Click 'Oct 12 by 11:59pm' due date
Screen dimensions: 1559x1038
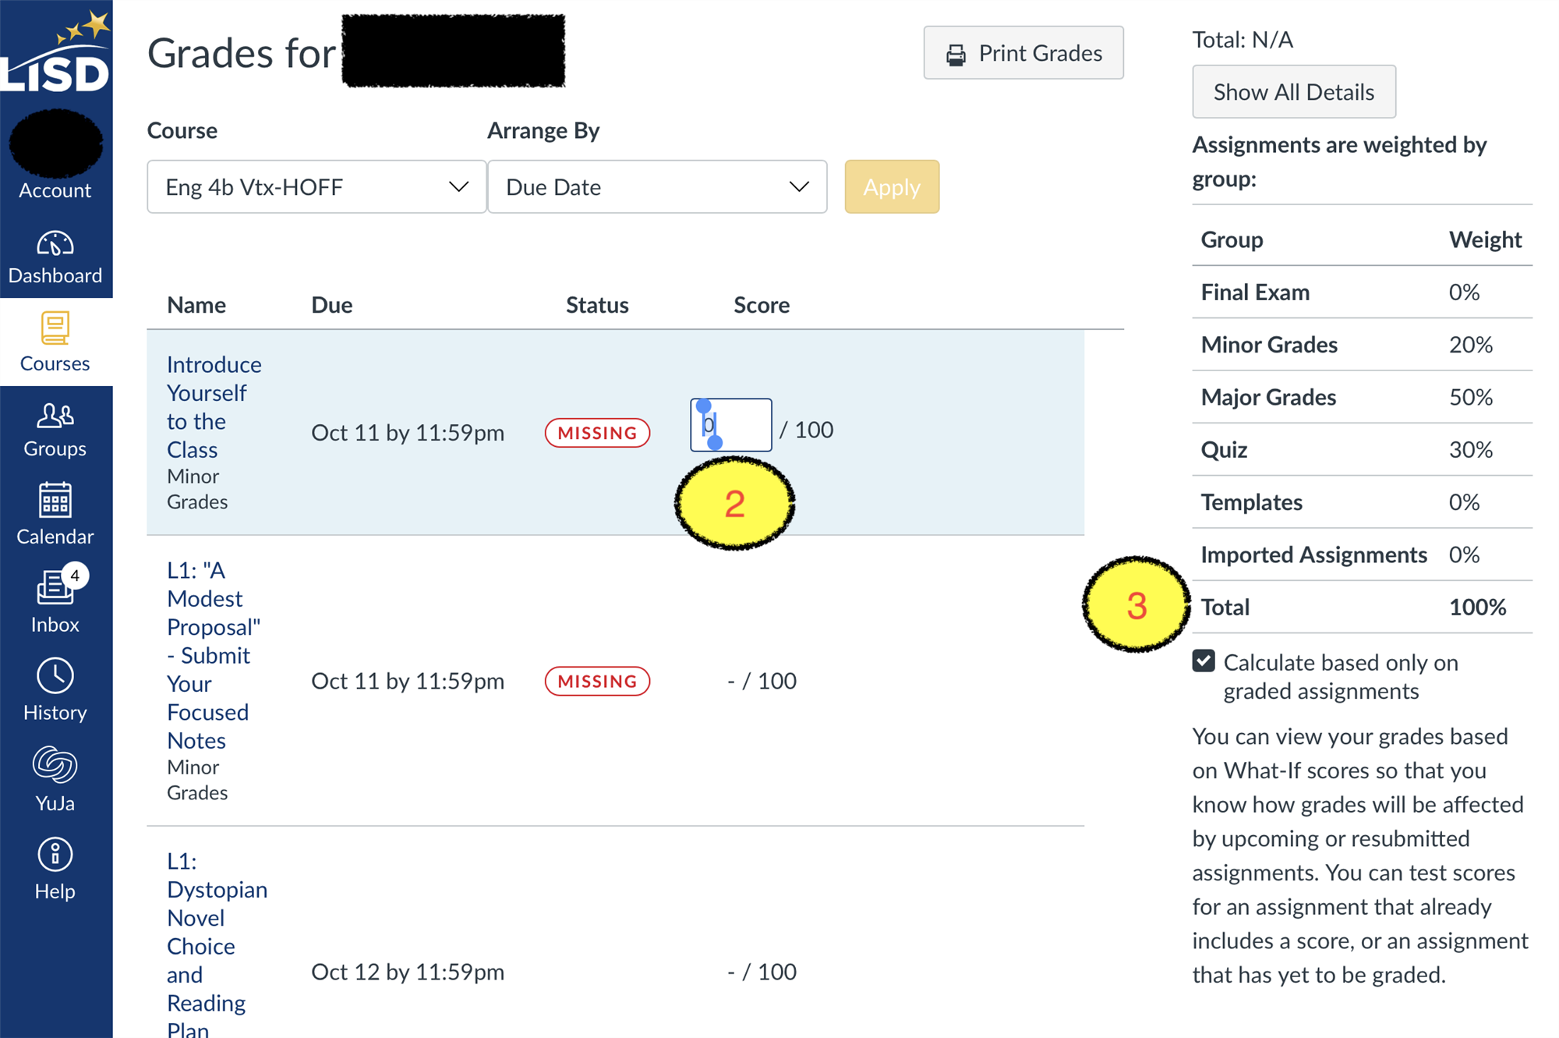coord(408,972)
